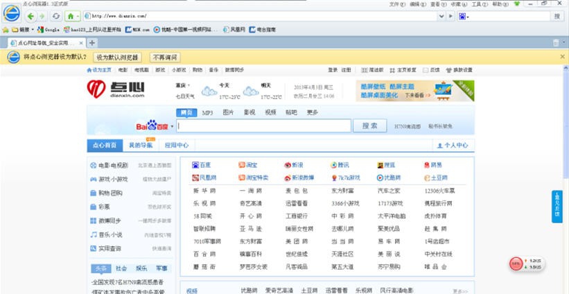Screen dimensions: 569x294
Task: Open the 文件 menu
Action: [x=397, y=4]
